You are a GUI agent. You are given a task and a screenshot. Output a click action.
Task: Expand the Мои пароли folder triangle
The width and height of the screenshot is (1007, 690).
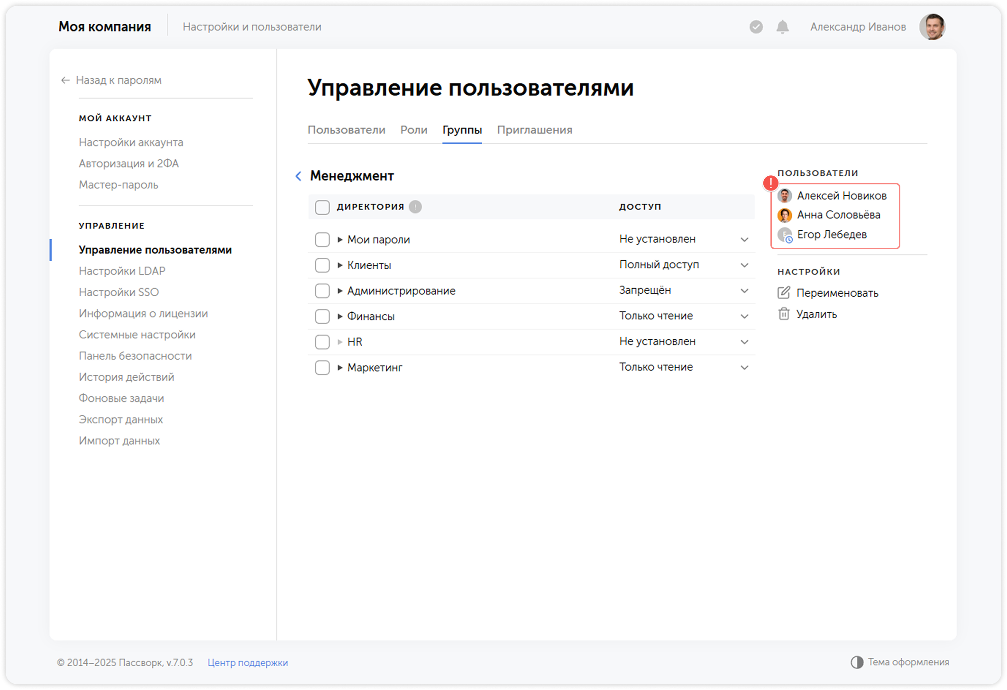pos(340,239)
